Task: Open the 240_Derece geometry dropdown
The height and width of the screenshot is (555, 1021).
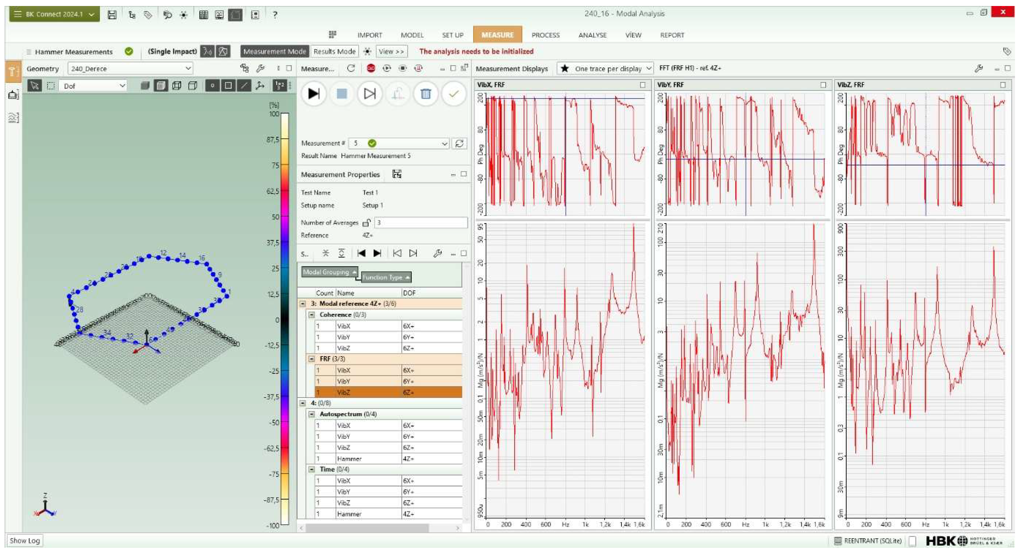Action: tap(188, 68)
